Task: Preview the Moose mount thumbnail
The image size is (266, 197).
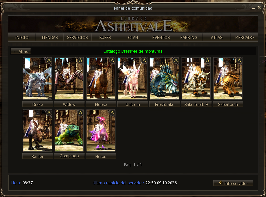Action: 101,78
